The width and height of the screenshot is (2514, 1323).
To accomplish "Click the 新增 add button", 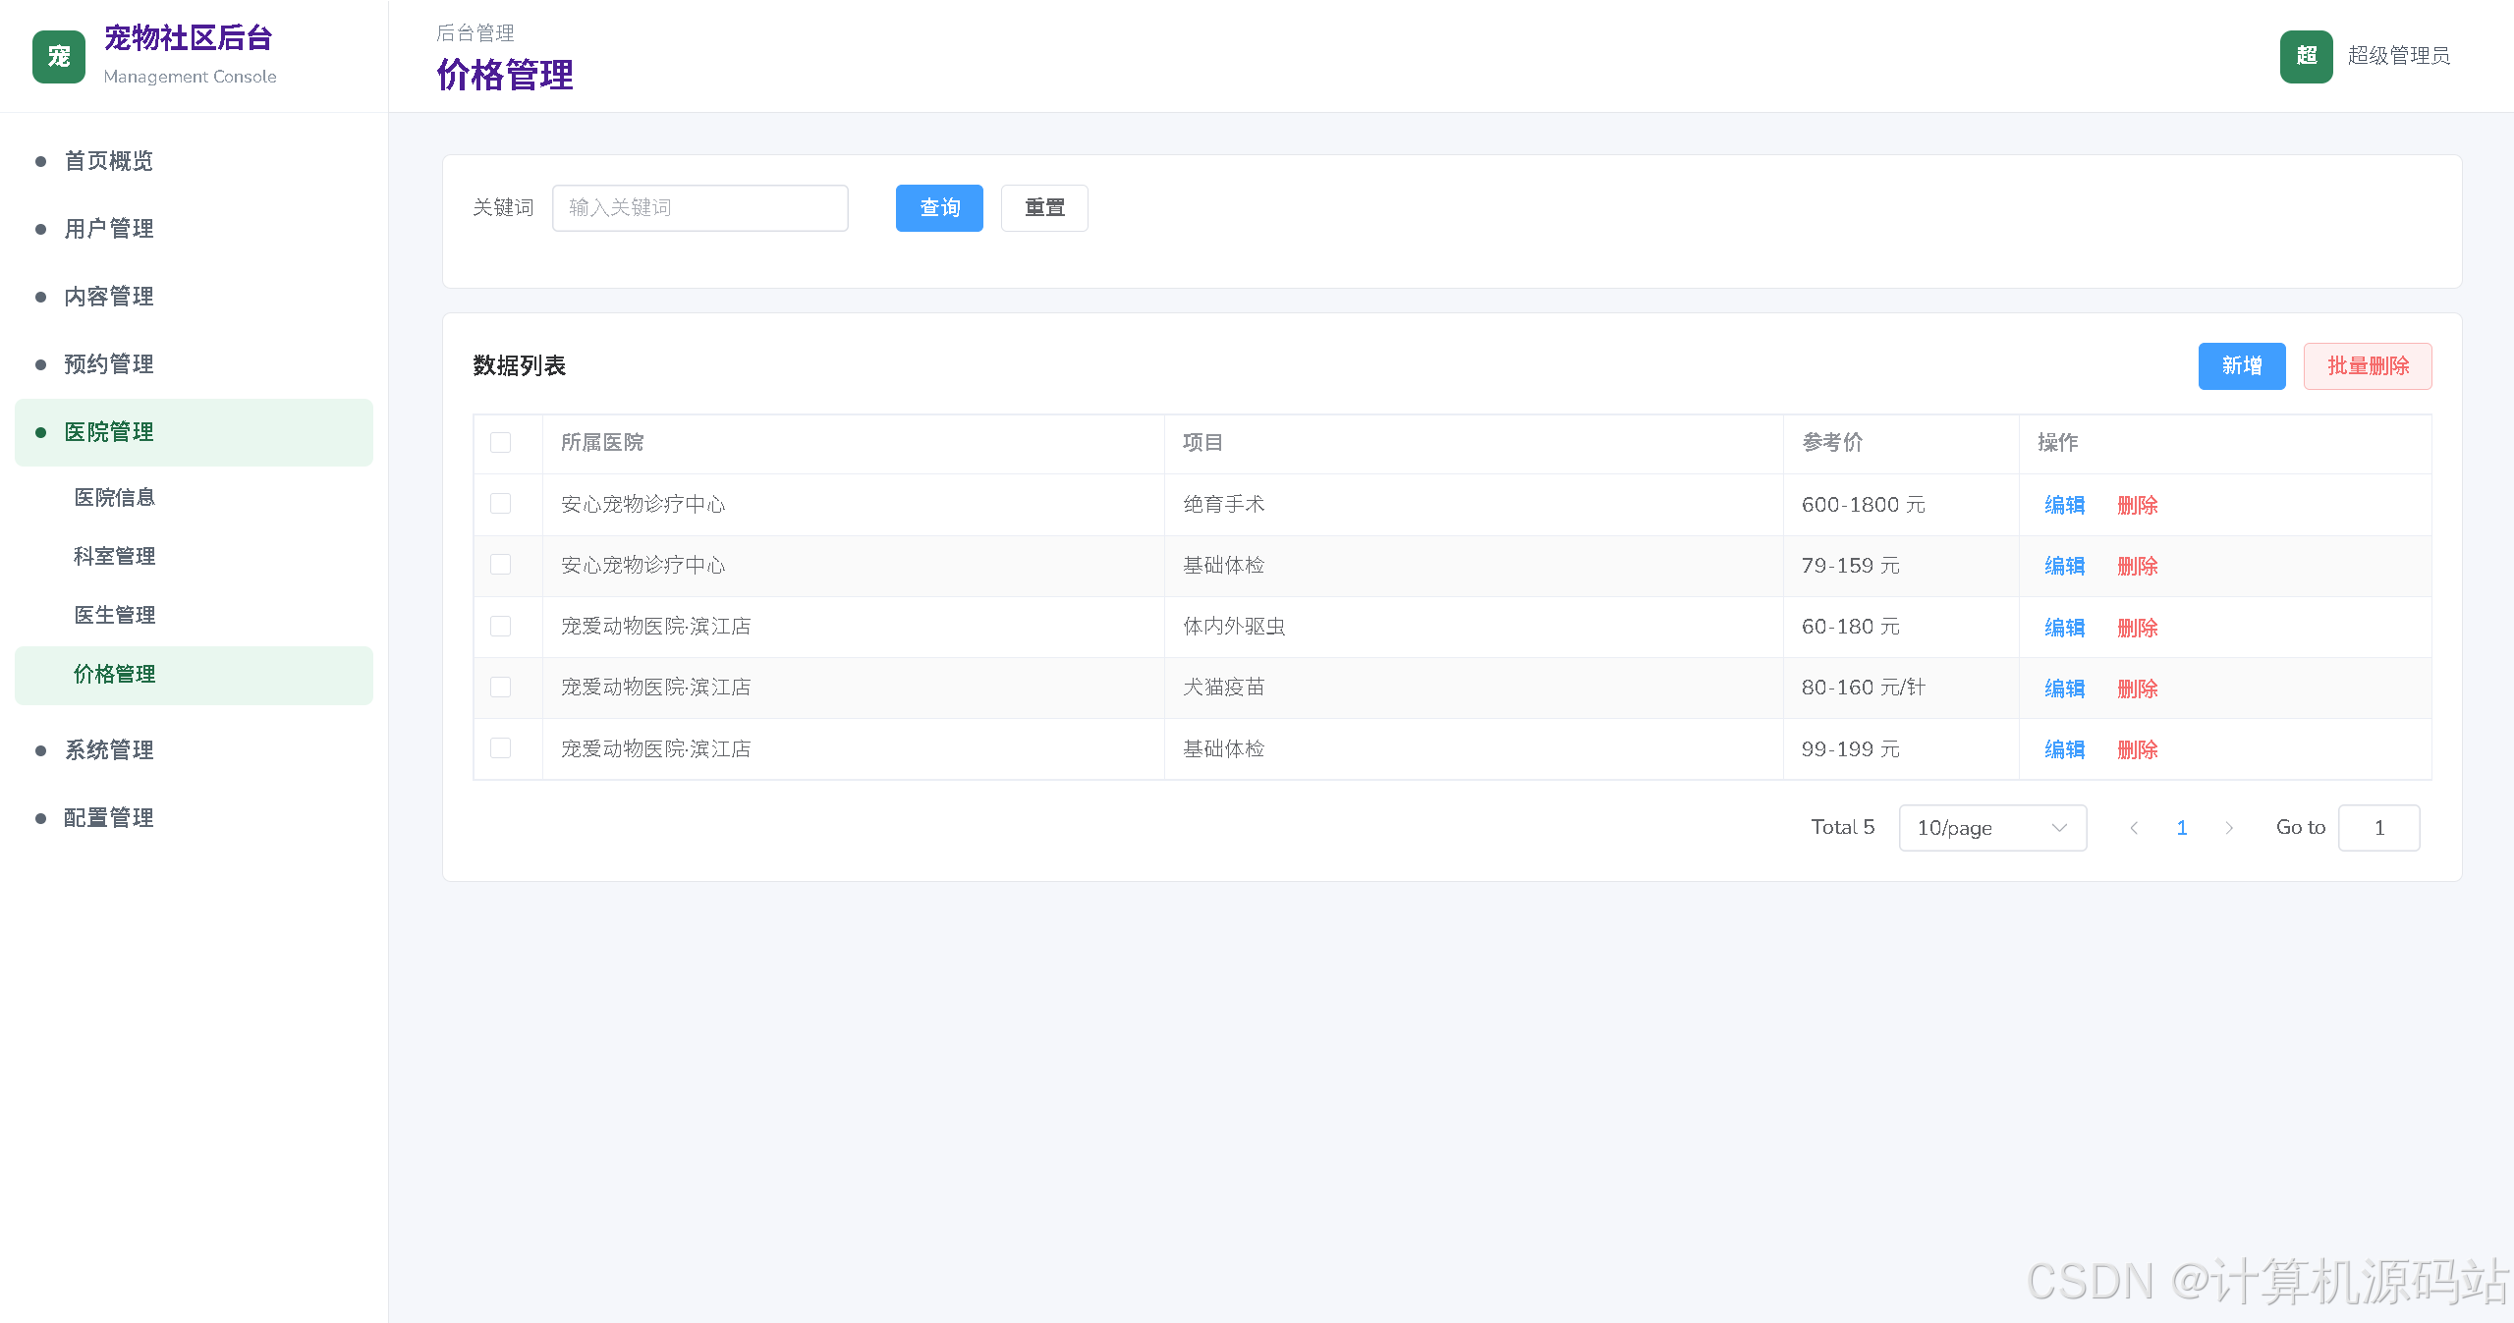I will [x=2242, y=366].
